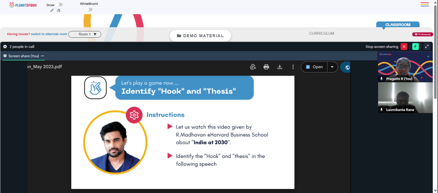The width and height of the screenshot is (438, 193).
Task: Click microphone icon beside Laxmikanta Rana
Action: (381, 110)
